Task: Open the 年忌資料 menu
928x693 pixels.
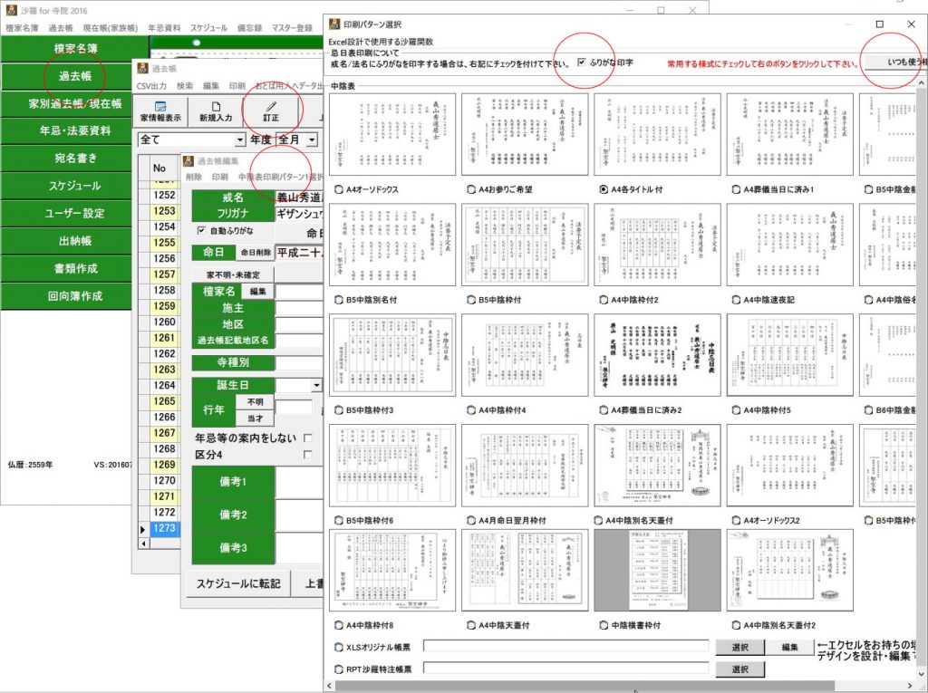Action: (164, 28)
